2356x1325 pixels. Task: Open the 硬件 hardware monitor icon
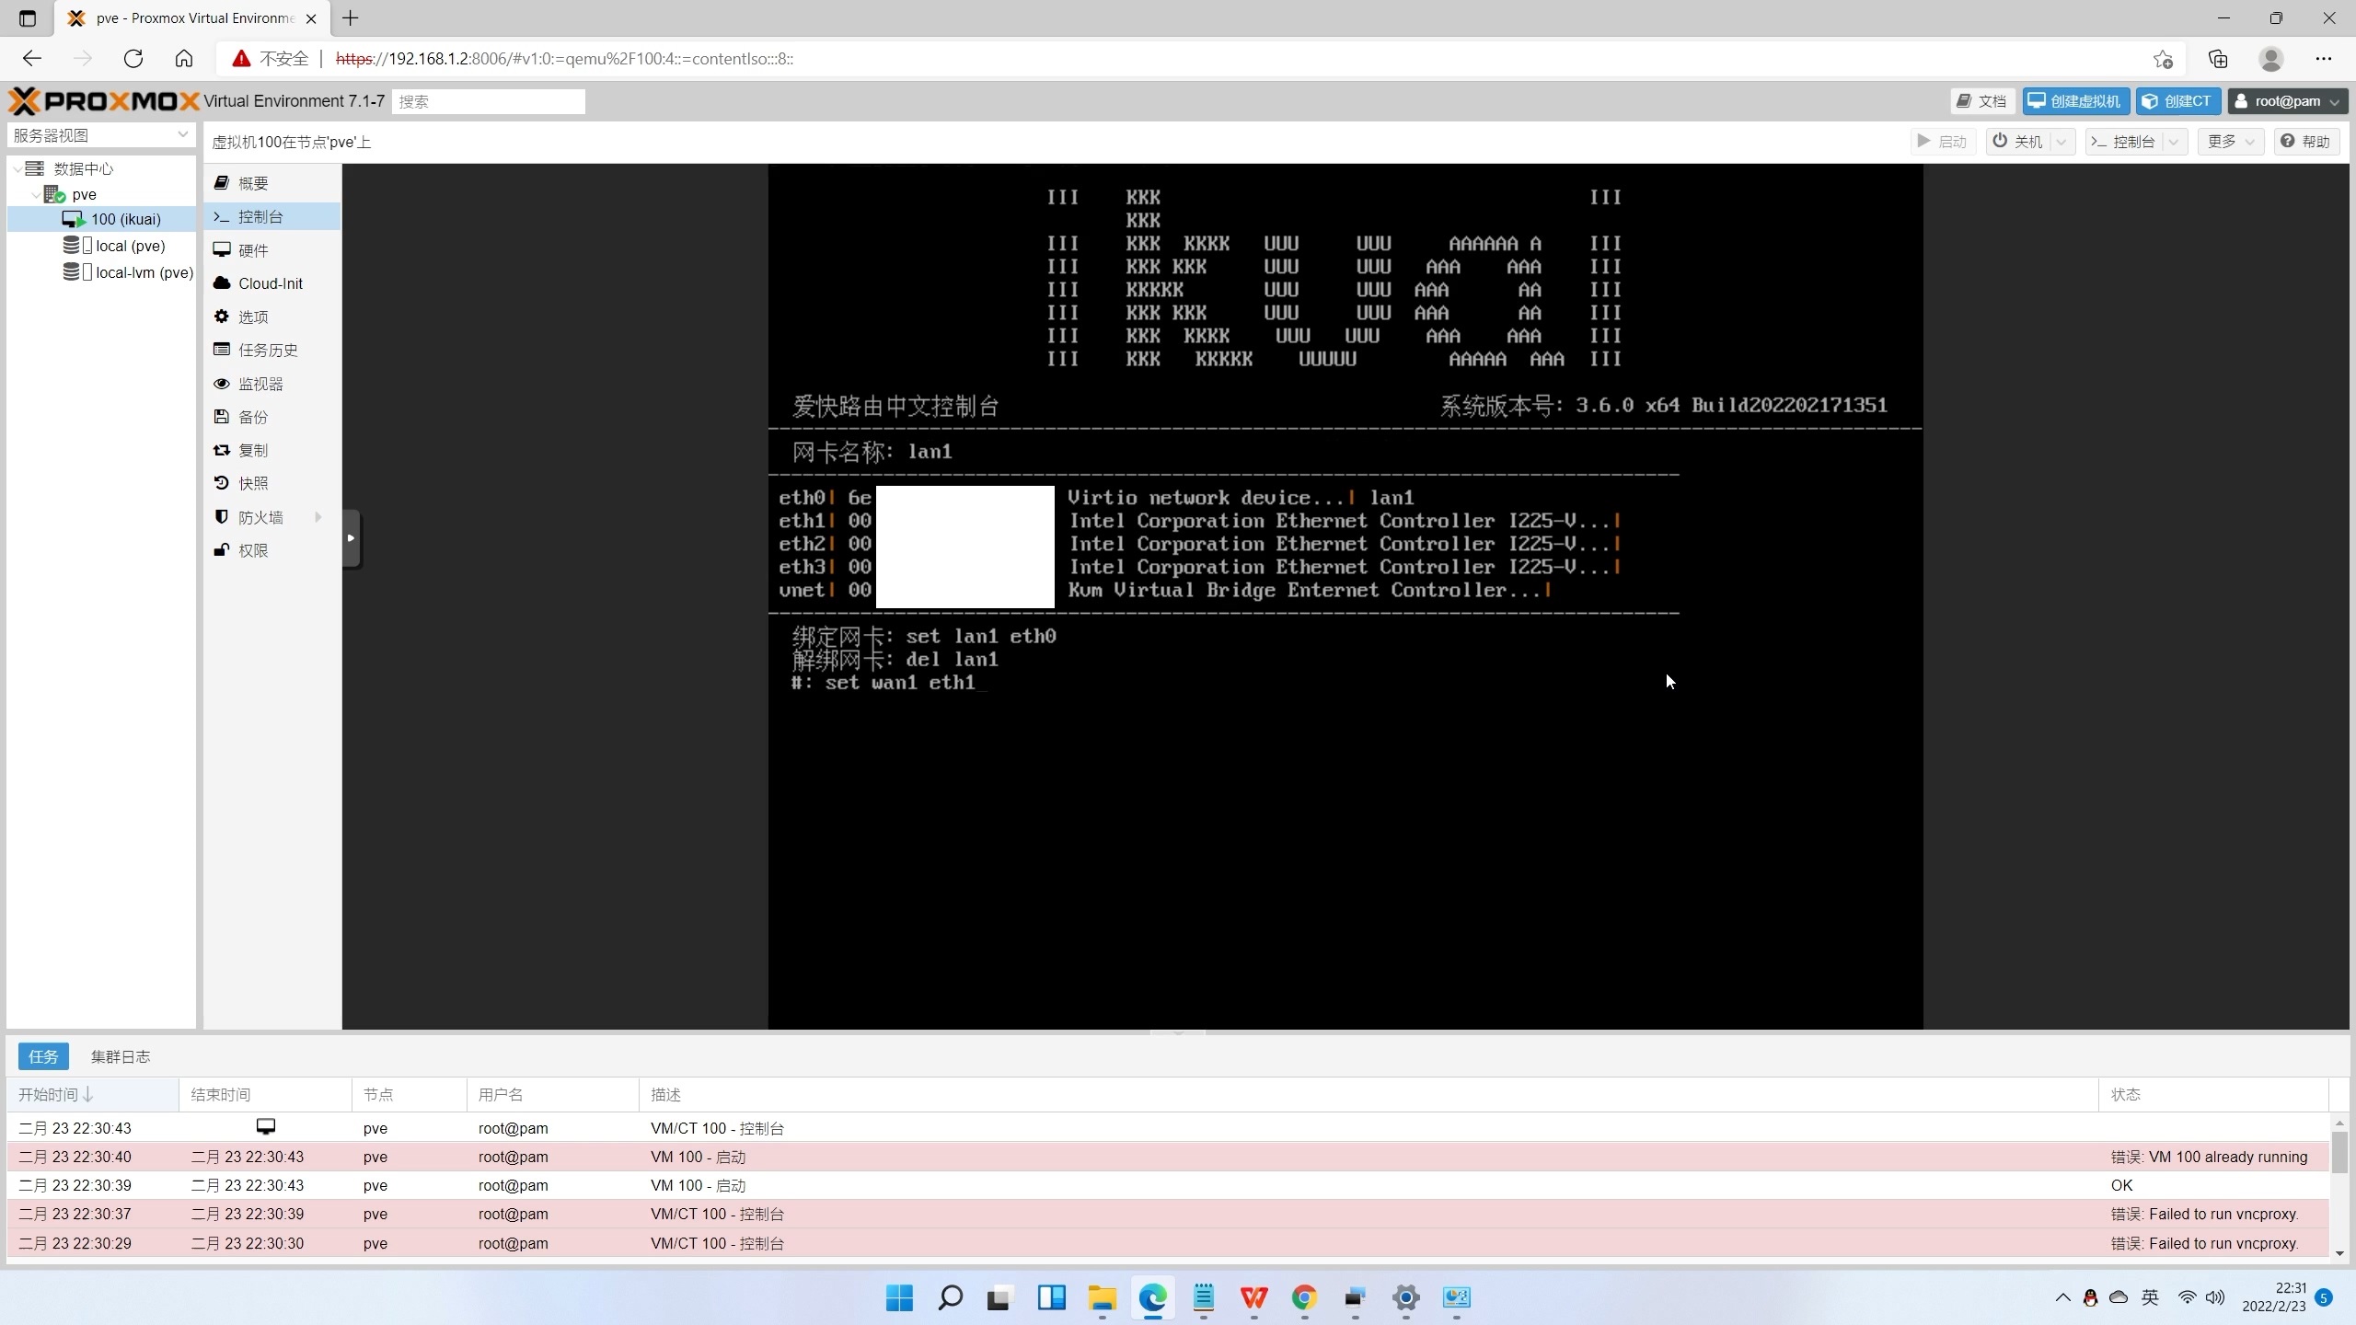tap(222, 250)
